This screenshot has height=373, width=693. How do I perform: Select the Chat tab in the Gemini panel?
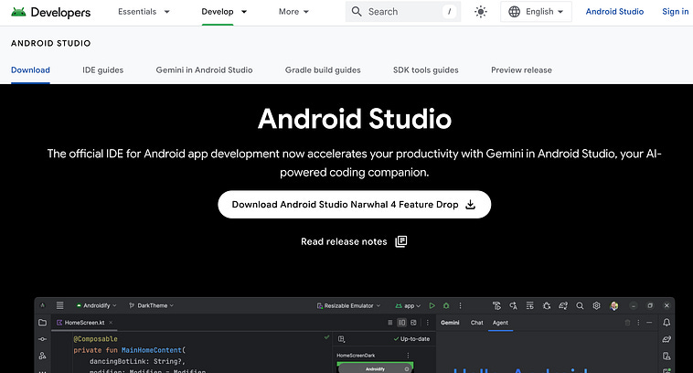(x=477, y=323)
